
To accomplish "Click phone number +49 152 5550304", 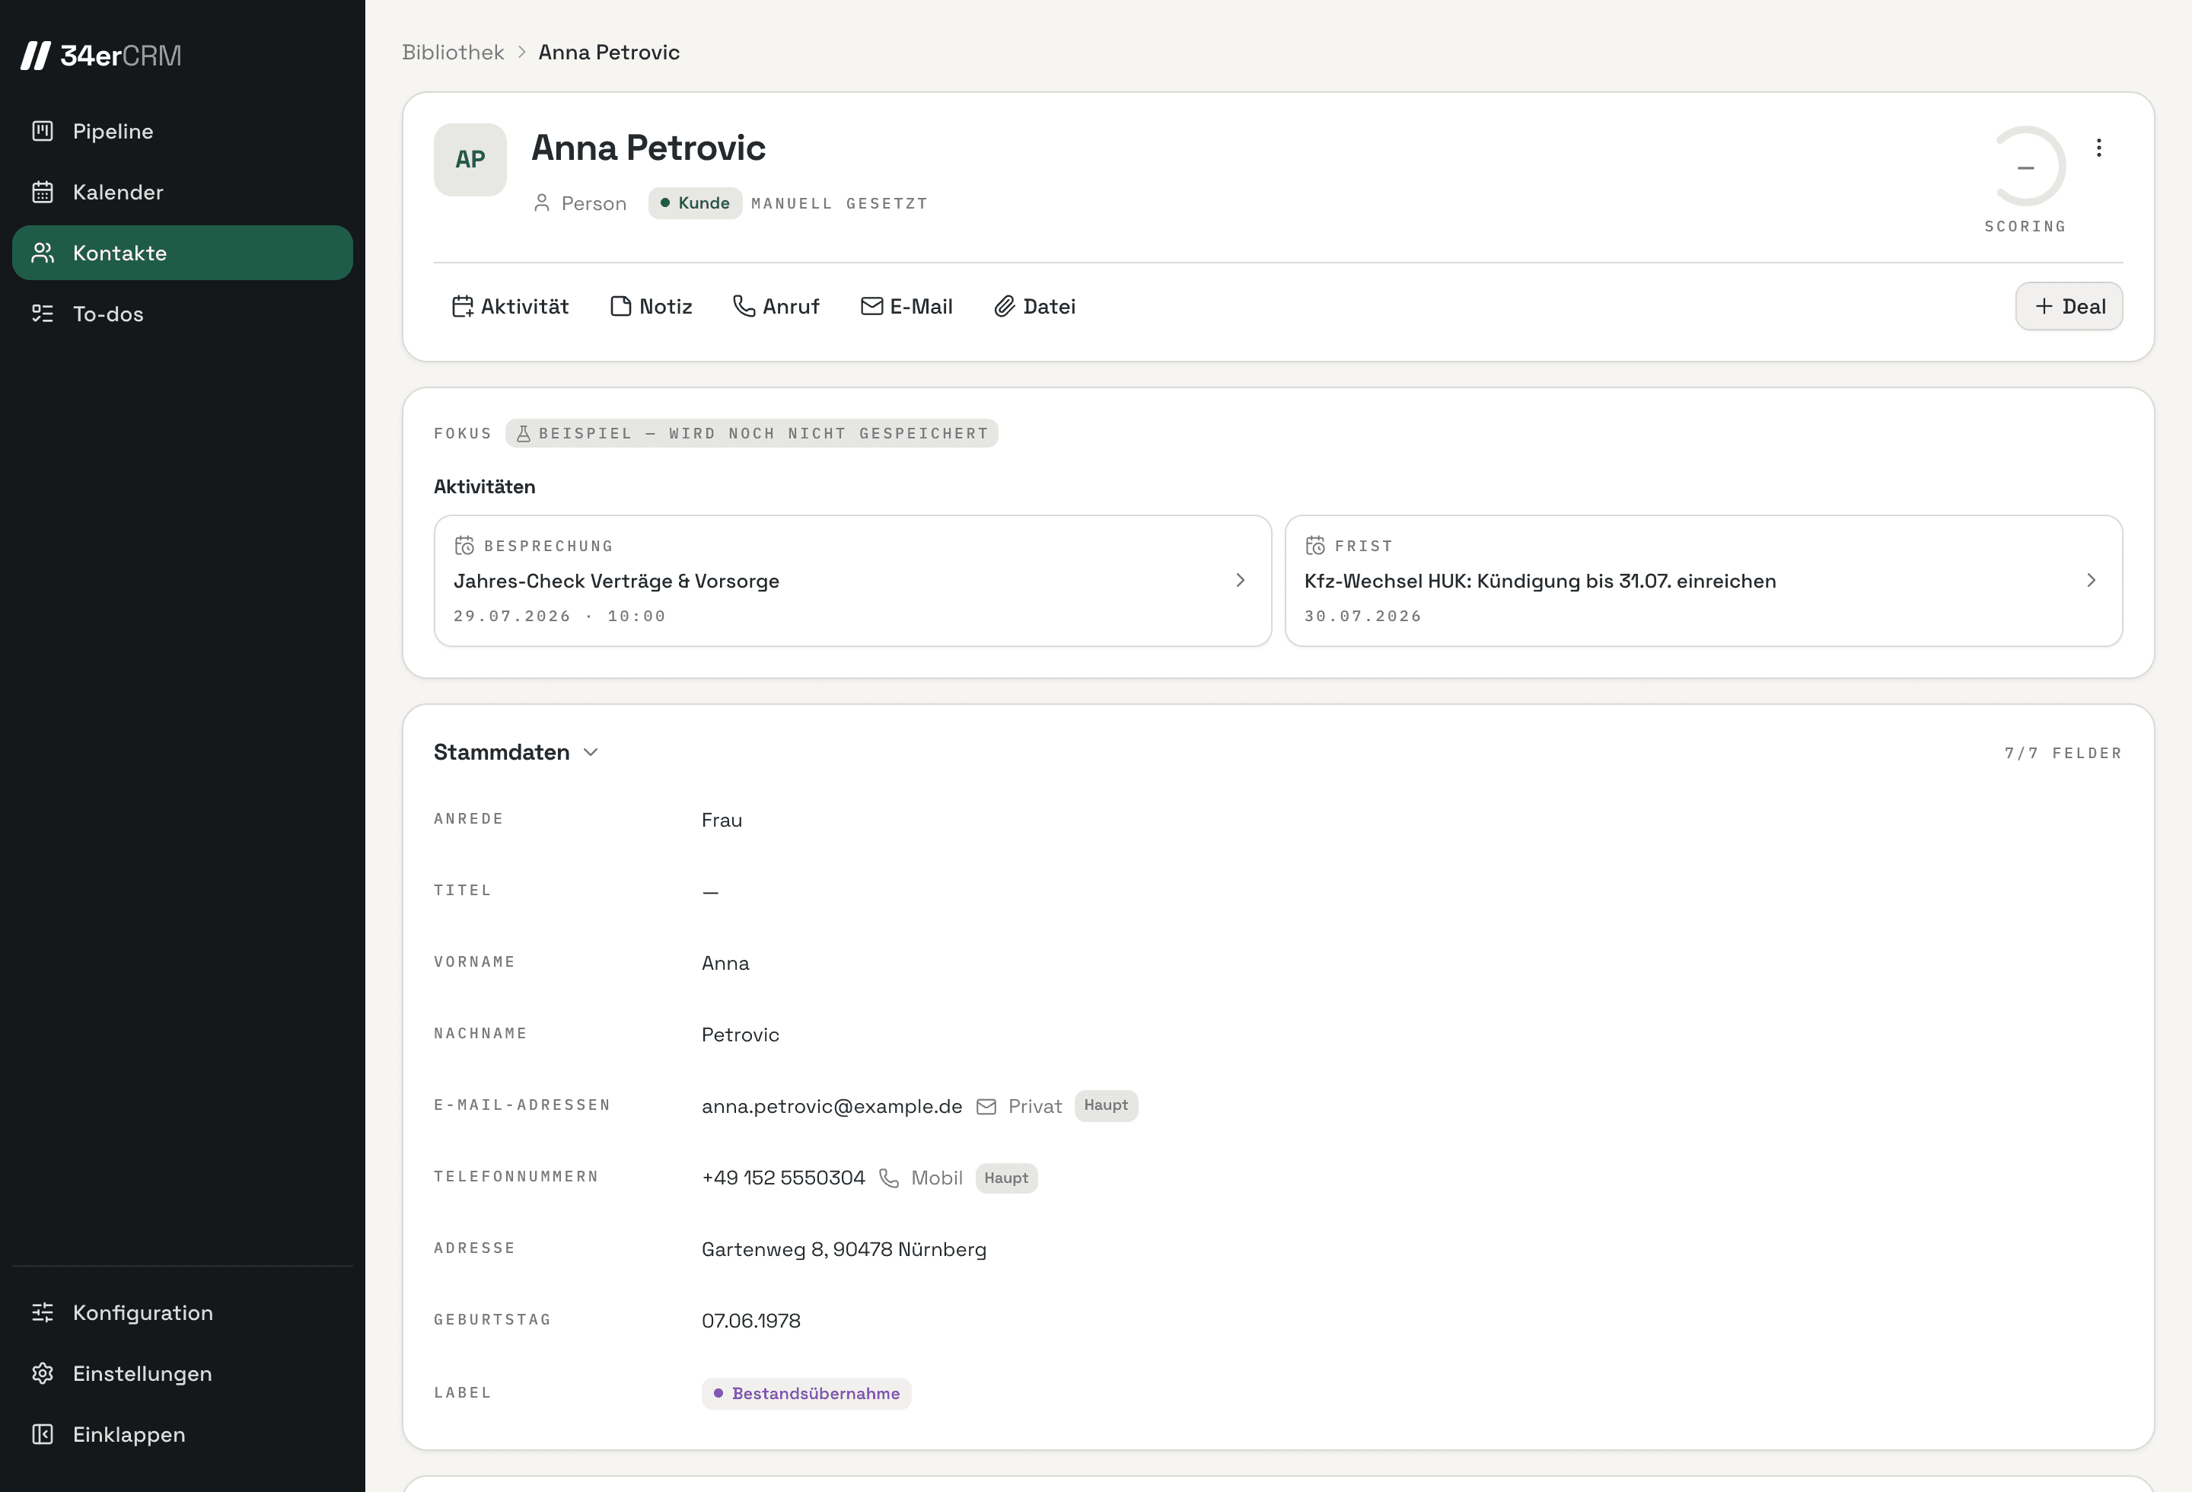I will pyautogui.click(x=783, y=1178).
